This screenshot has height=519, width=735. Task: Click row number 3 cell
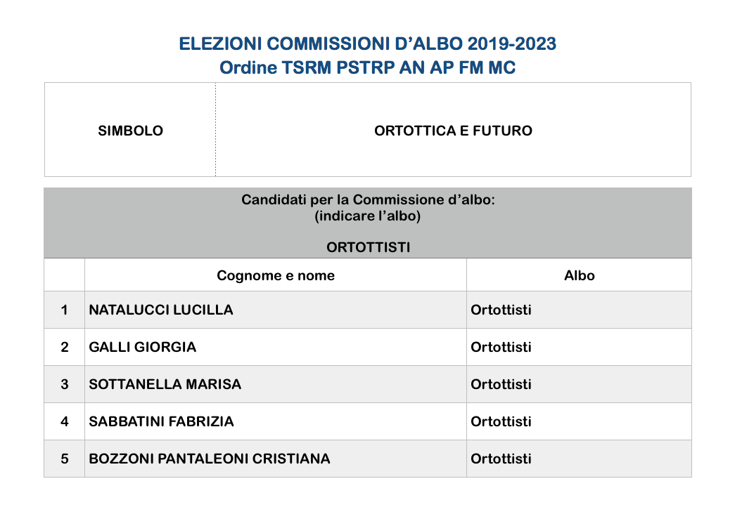[65, 384]
